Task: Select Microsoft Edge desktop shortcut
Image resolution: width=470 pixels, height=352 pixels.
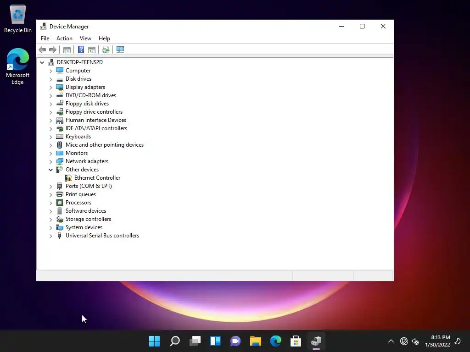Action: [x=18, y=66]
